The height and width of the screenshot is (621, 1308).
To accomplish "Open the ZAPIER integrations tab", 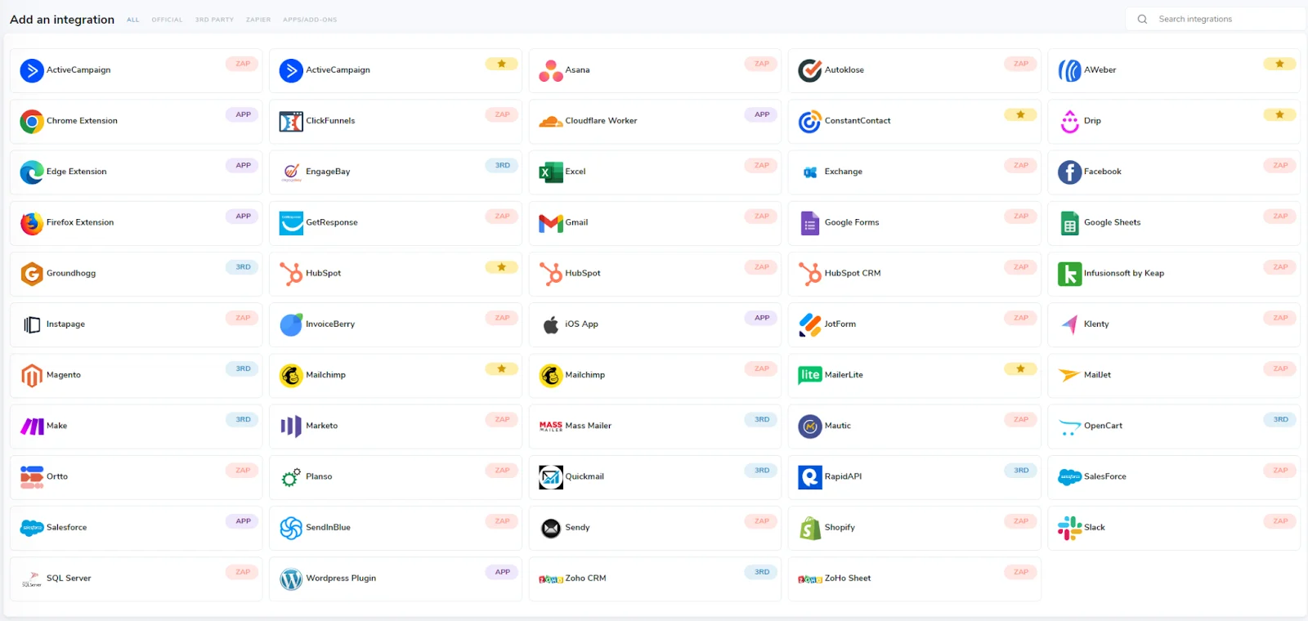I will [258, 19].
